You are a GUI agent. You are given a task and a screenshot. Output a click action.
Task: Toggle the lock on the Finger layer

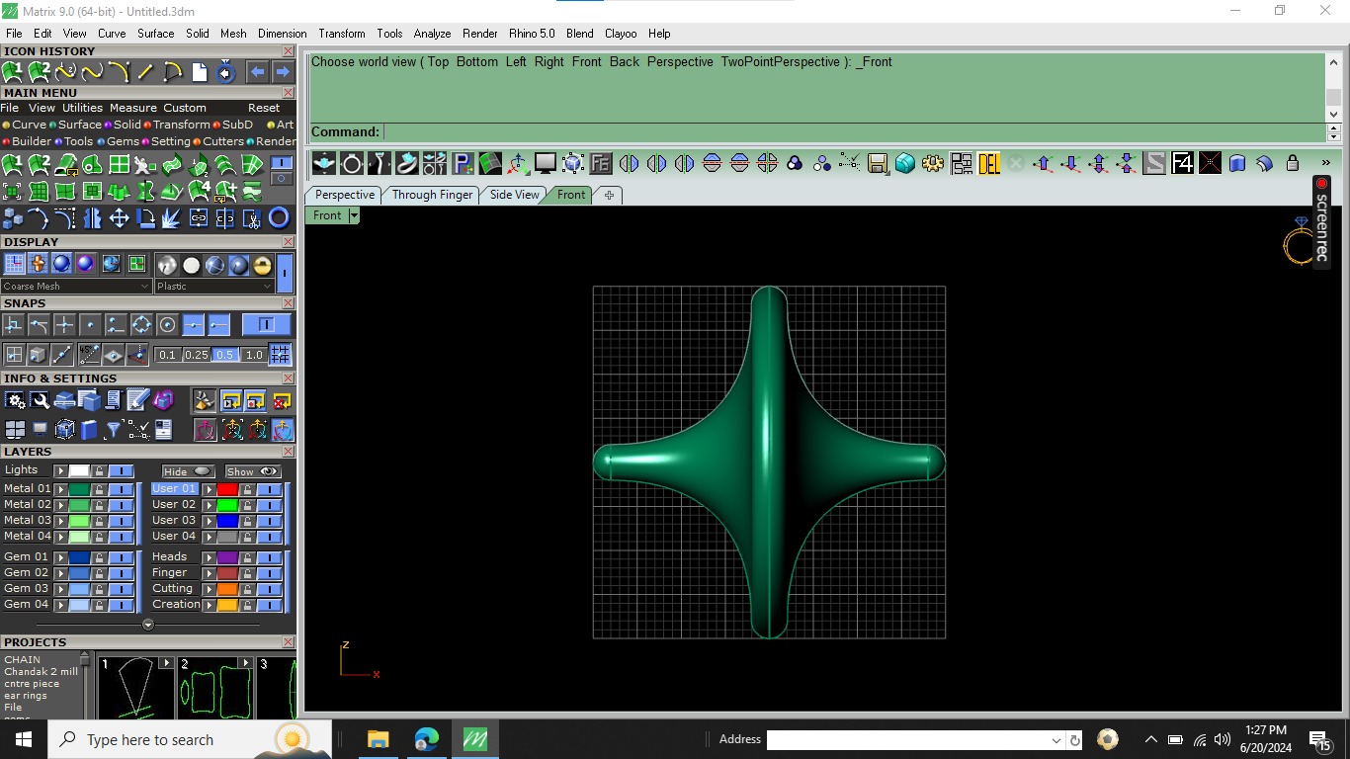[x=247, y=573]
